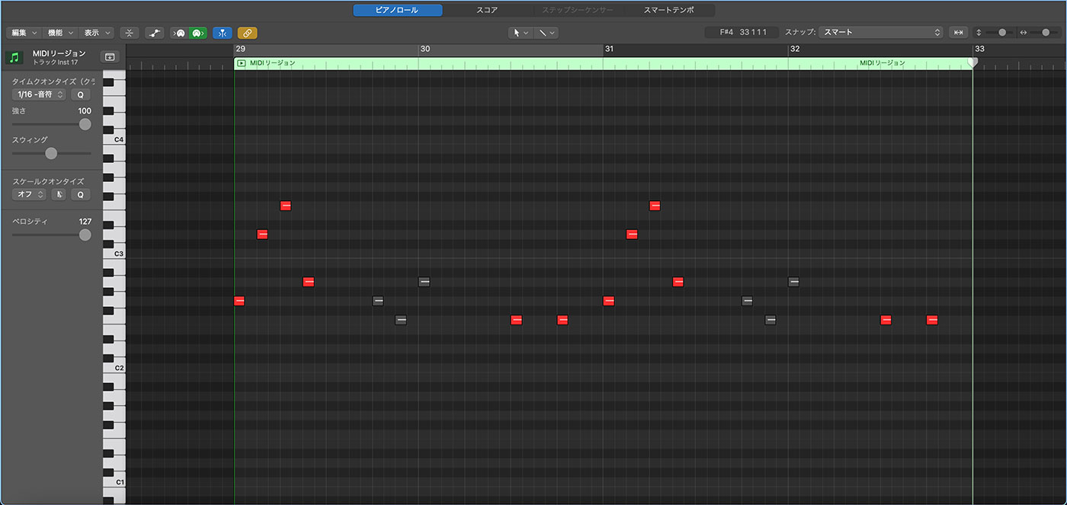This screenshot has width=1067, height=505.
Task: Open the scale quantize オフ dropdown
Action: [30, 194]
